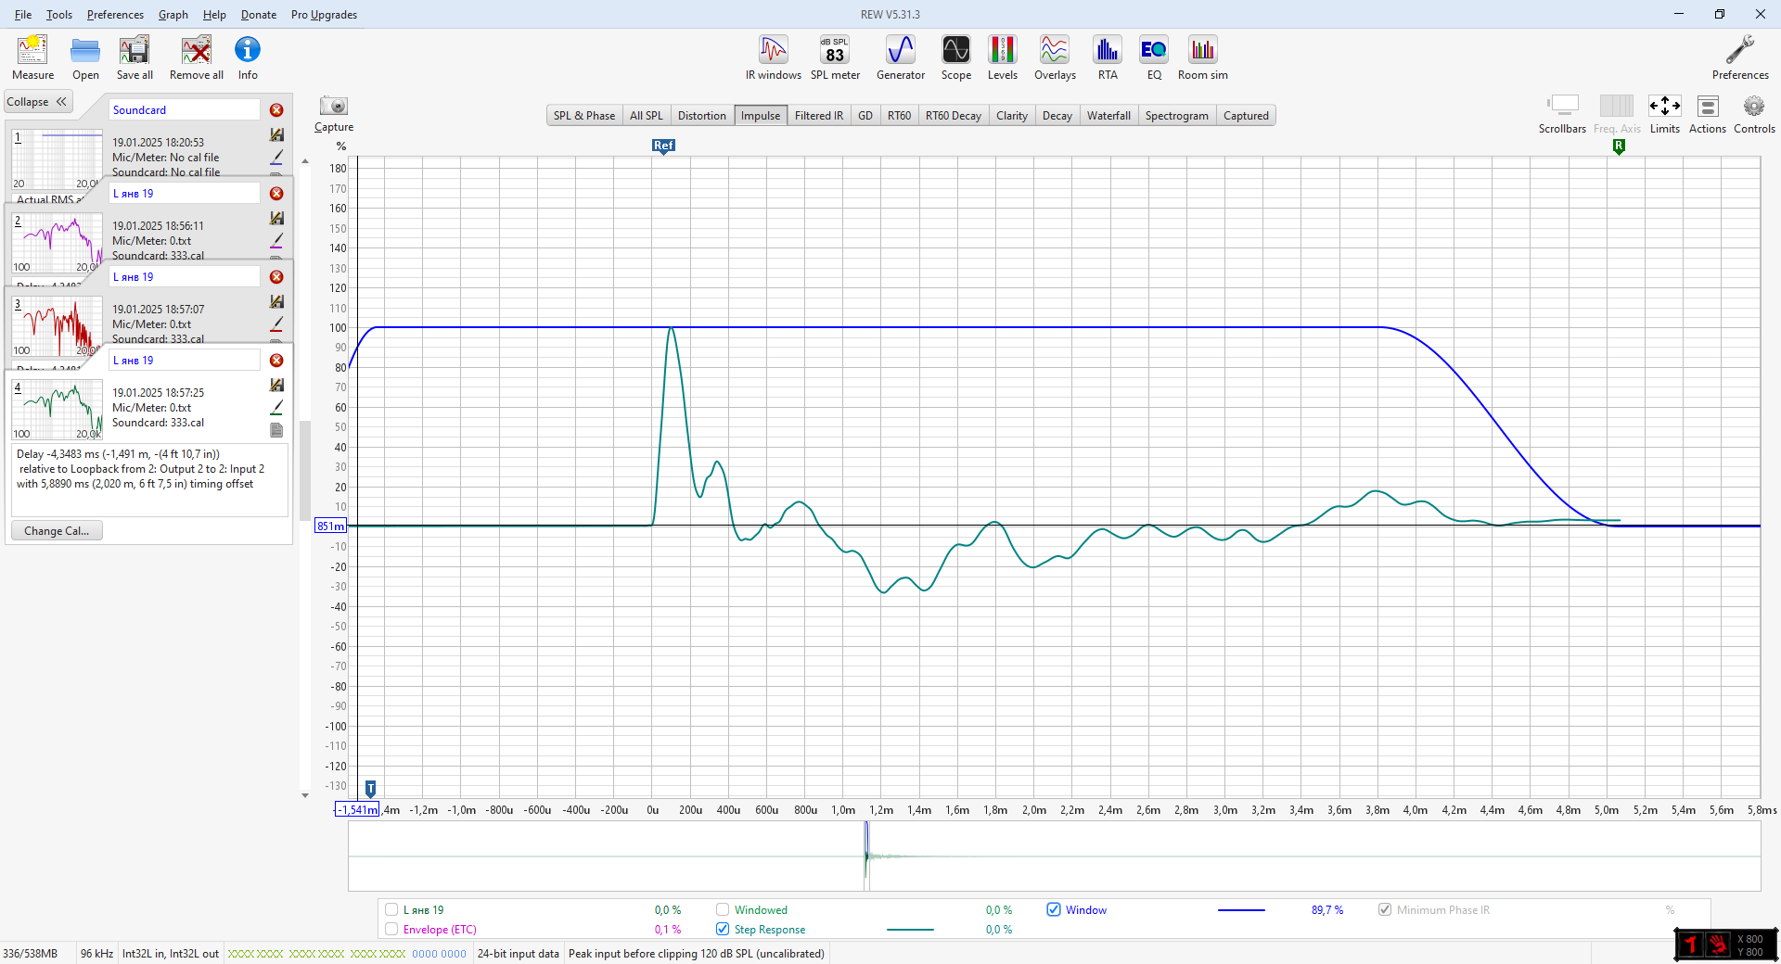Image resolution: width=1781 pixels, height=964 pixels.
Task: Click the Save all icon
Action: pyautogui.click(x=135, y=57)
